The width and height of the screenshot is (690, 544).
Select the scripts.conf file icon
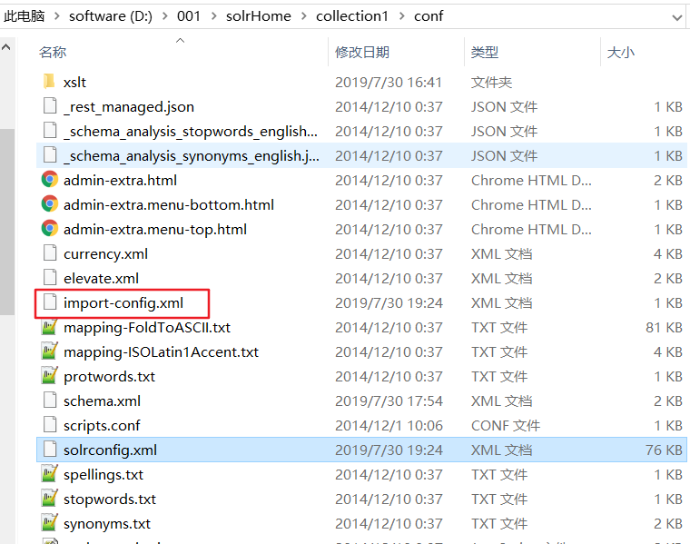[x=50, y=425]
